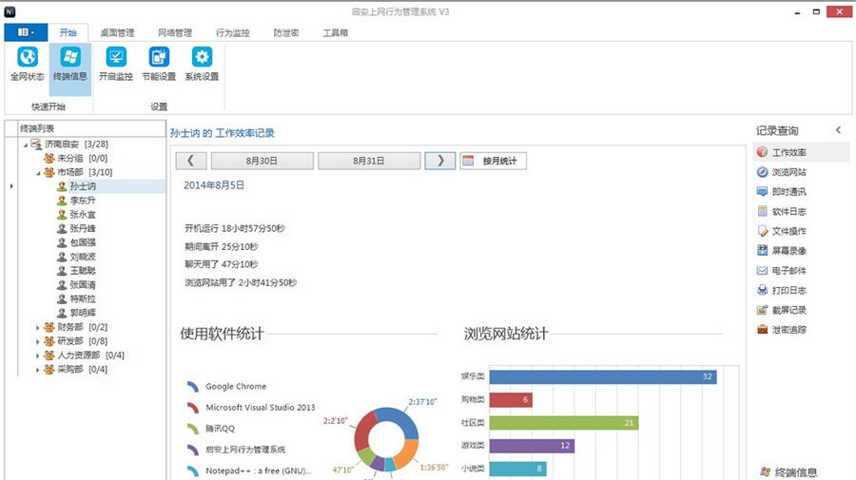Select user 包国强
856x480 pixels.
(x=77, y=242)
